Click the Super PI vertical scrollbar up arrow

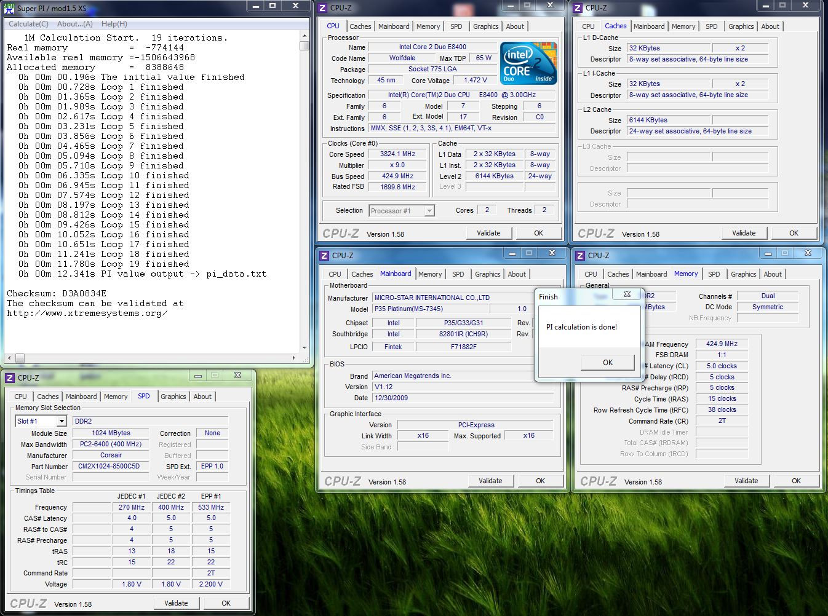305,36
